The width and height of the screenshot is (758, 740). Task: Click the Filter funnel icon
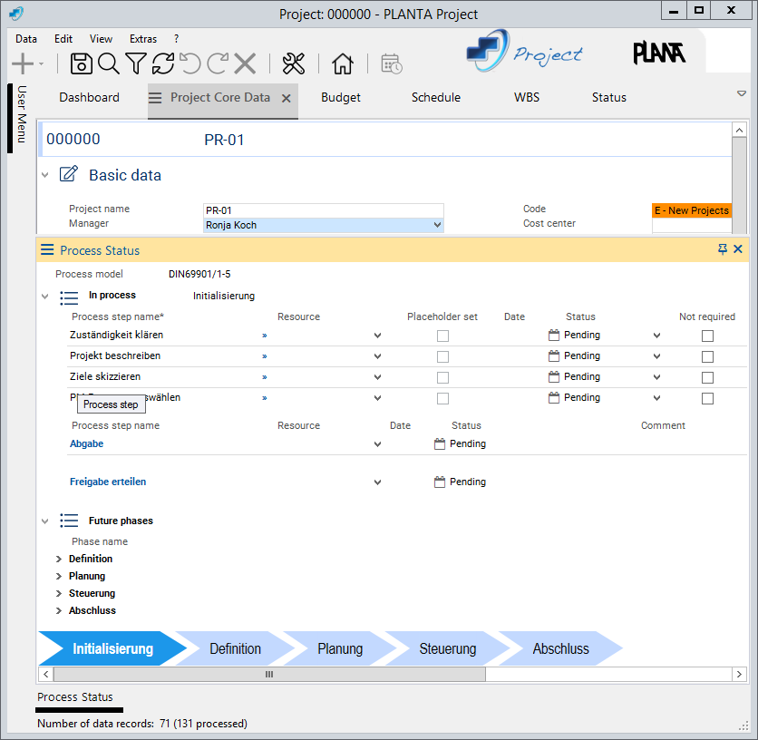coord(136,63)
